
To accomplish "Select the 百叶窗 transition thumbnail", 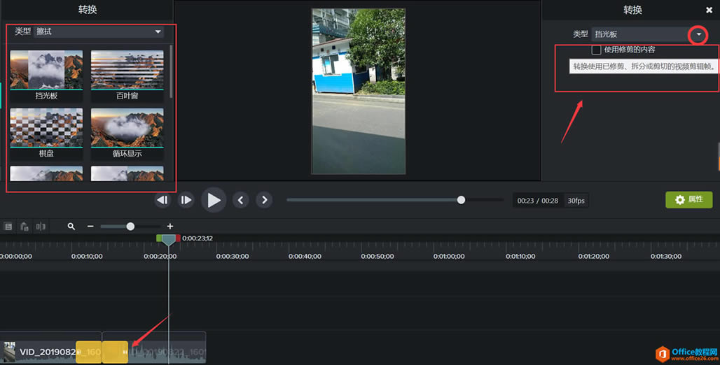I will coord(127,70).
